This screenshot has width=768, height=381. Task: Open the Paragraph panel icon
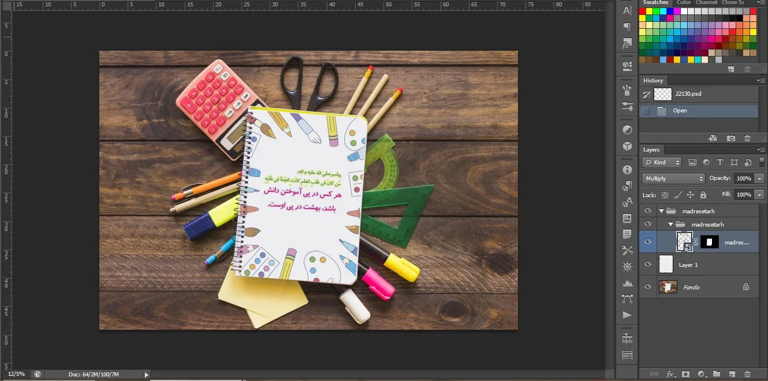(x=627, y=27)
